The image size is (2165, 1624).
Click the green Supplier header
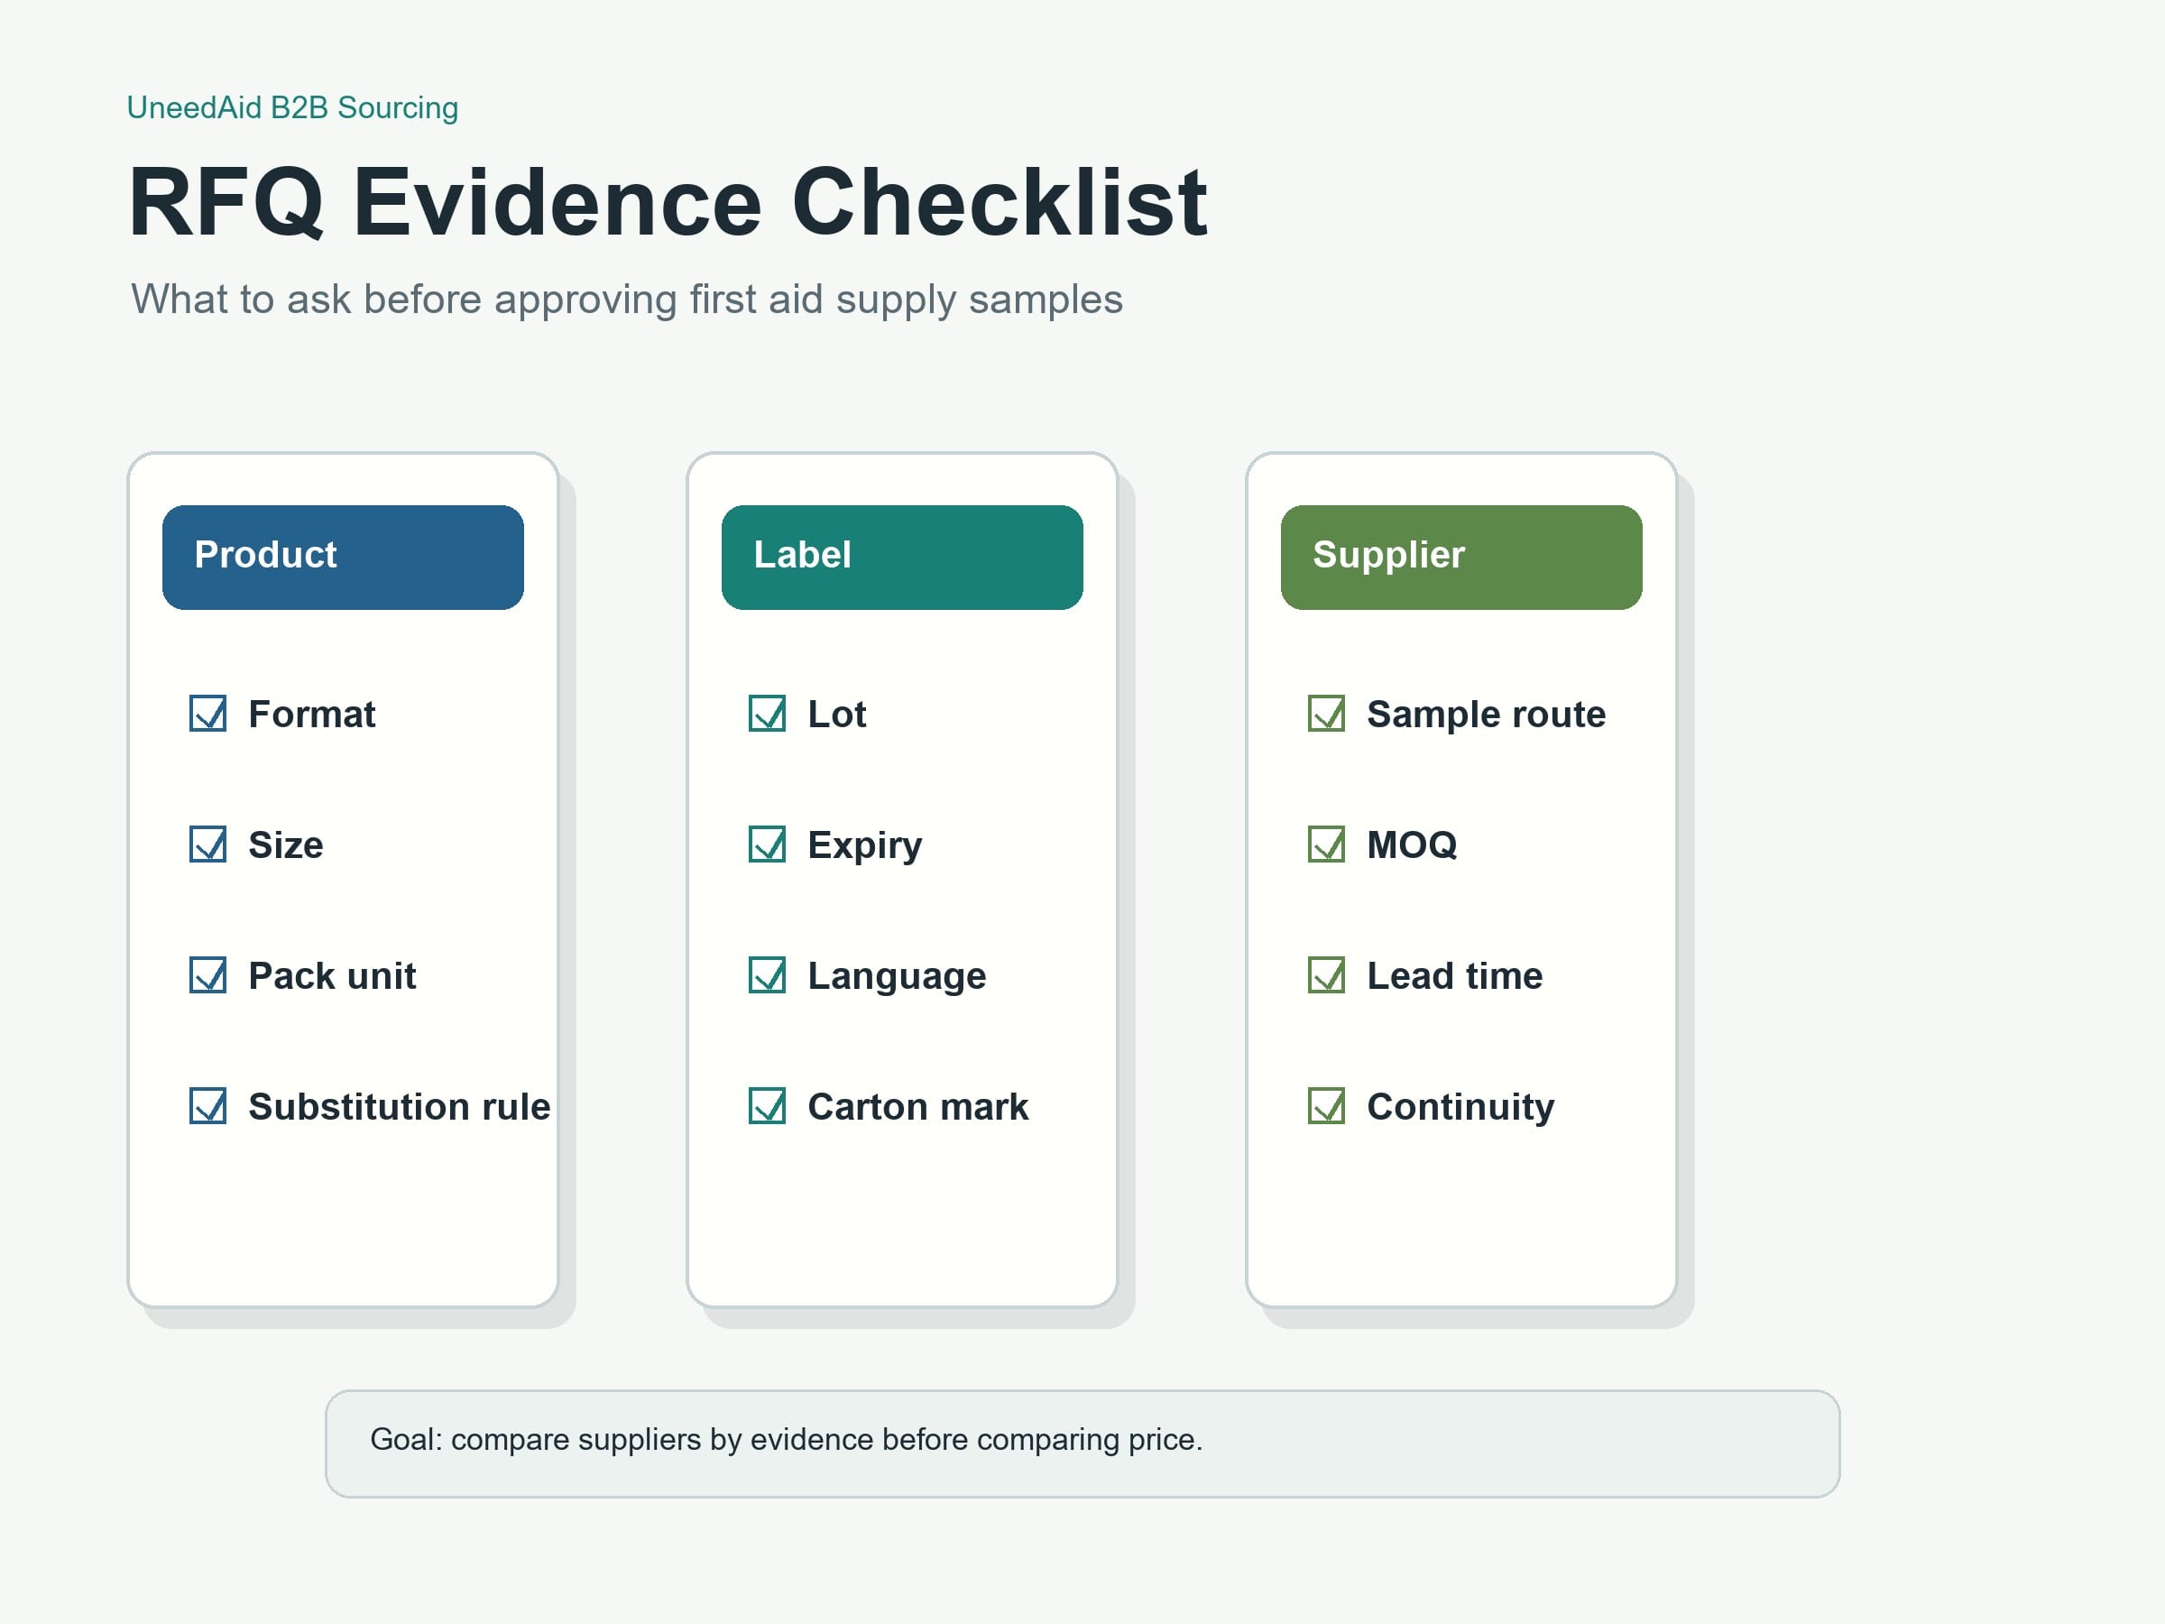point(1461,557)
